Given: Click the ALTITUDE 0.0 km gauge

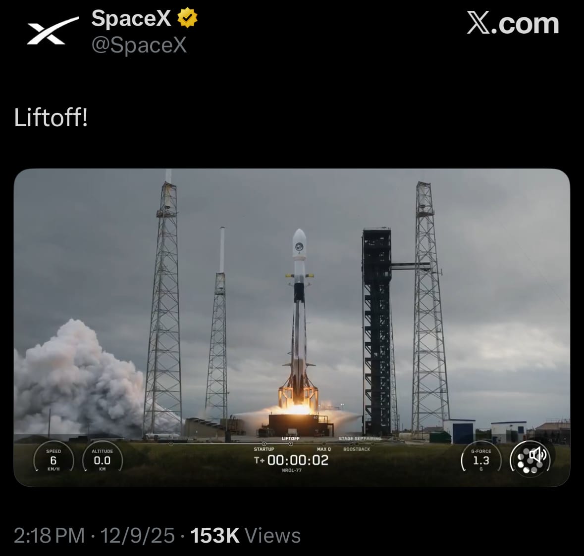Looking at the screenshot, I should pyautogui.click(x=103, y=461).
